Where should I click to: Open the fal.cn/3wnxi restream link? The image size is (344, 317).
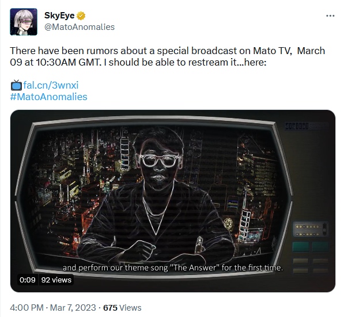point(51,85)
